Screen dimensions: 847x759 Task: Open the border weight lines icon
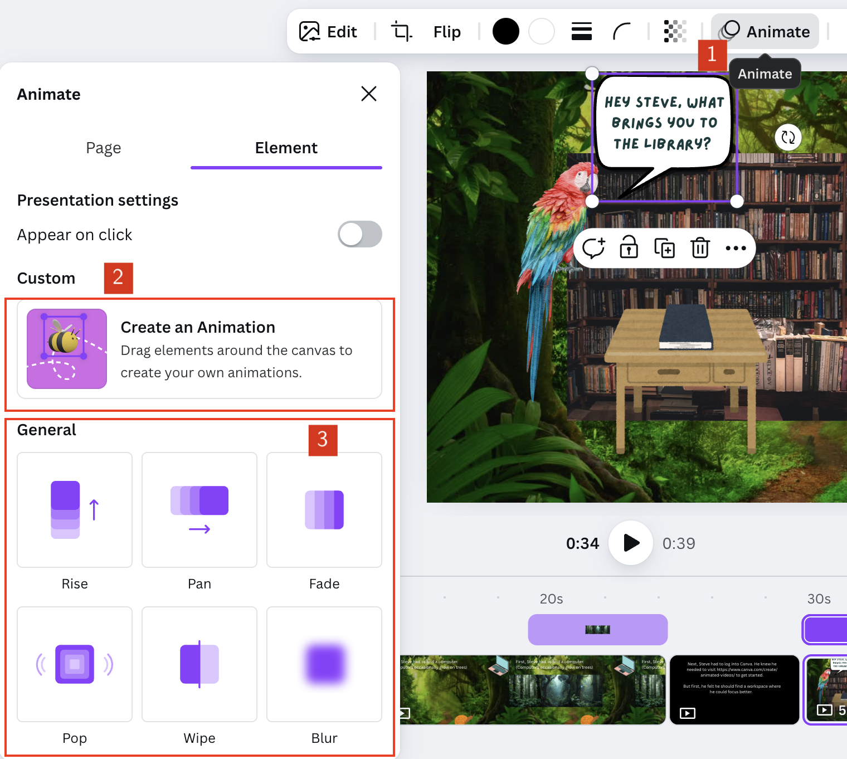pos(581,31)
